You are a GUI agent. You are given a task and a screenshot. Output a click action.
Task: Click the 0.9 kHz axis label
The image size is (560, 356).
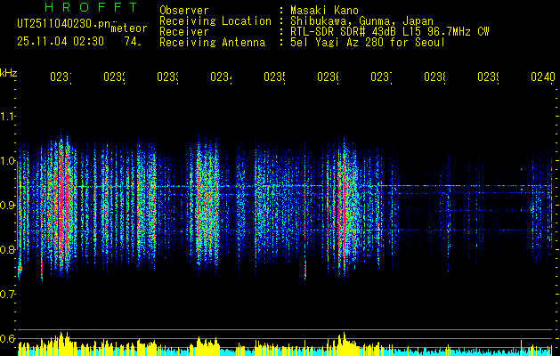tap(7, 206)
